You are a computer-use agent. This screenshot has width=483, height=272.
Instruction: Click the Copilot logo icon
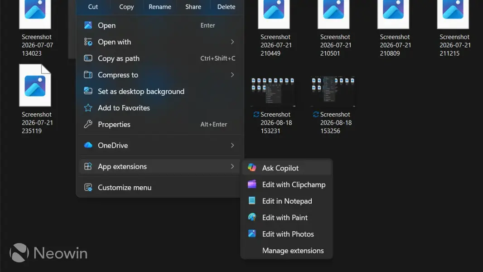point(252,168)
